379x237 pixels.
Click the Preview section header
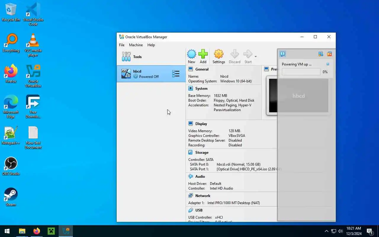tap(274, 69)
